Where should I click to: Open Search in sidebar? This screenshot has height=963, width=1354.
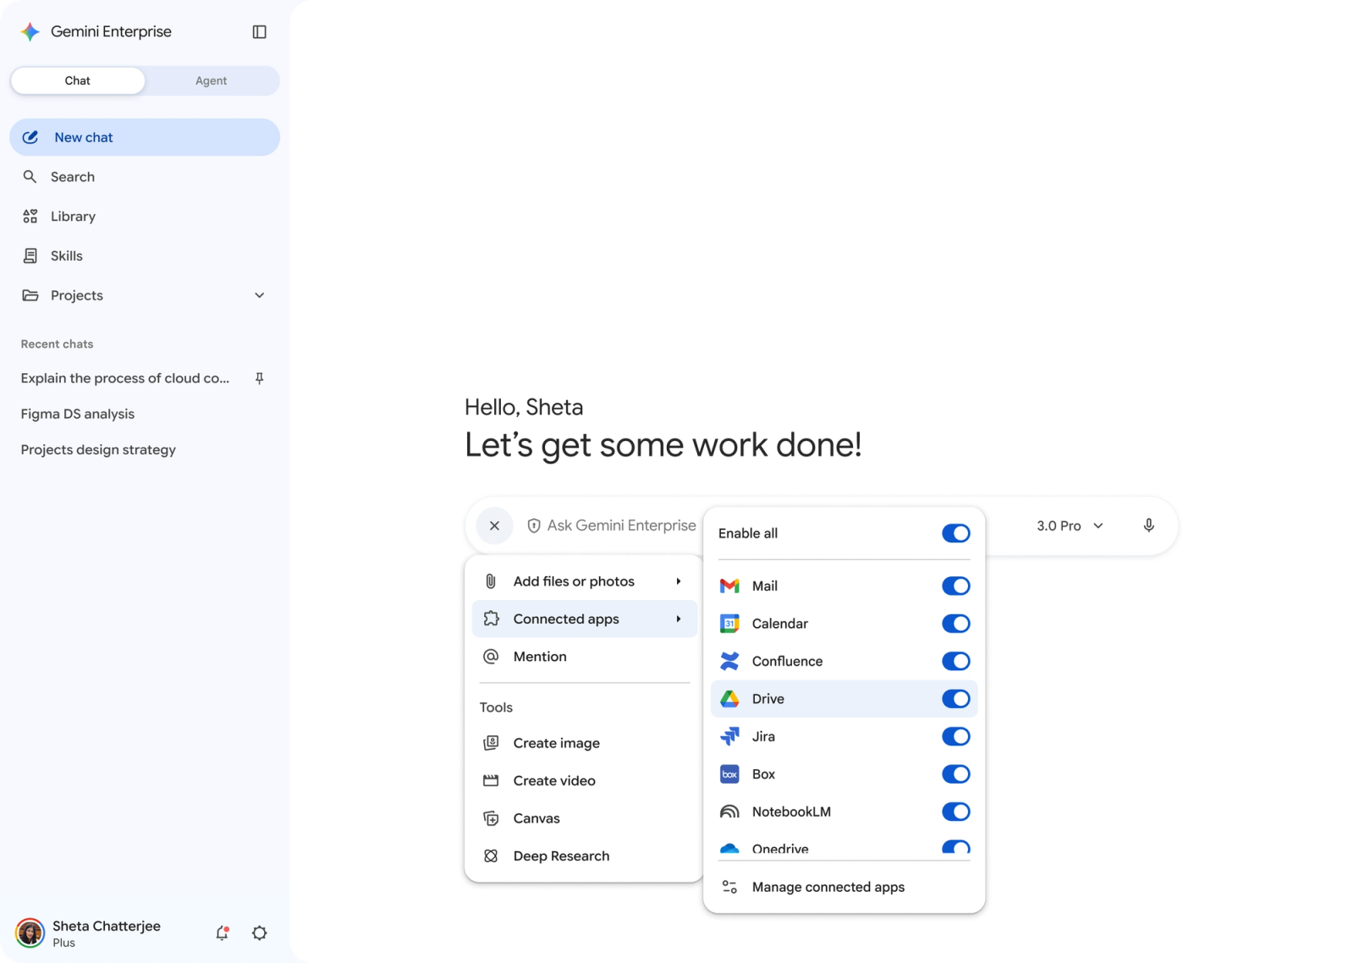pos(145,177)
